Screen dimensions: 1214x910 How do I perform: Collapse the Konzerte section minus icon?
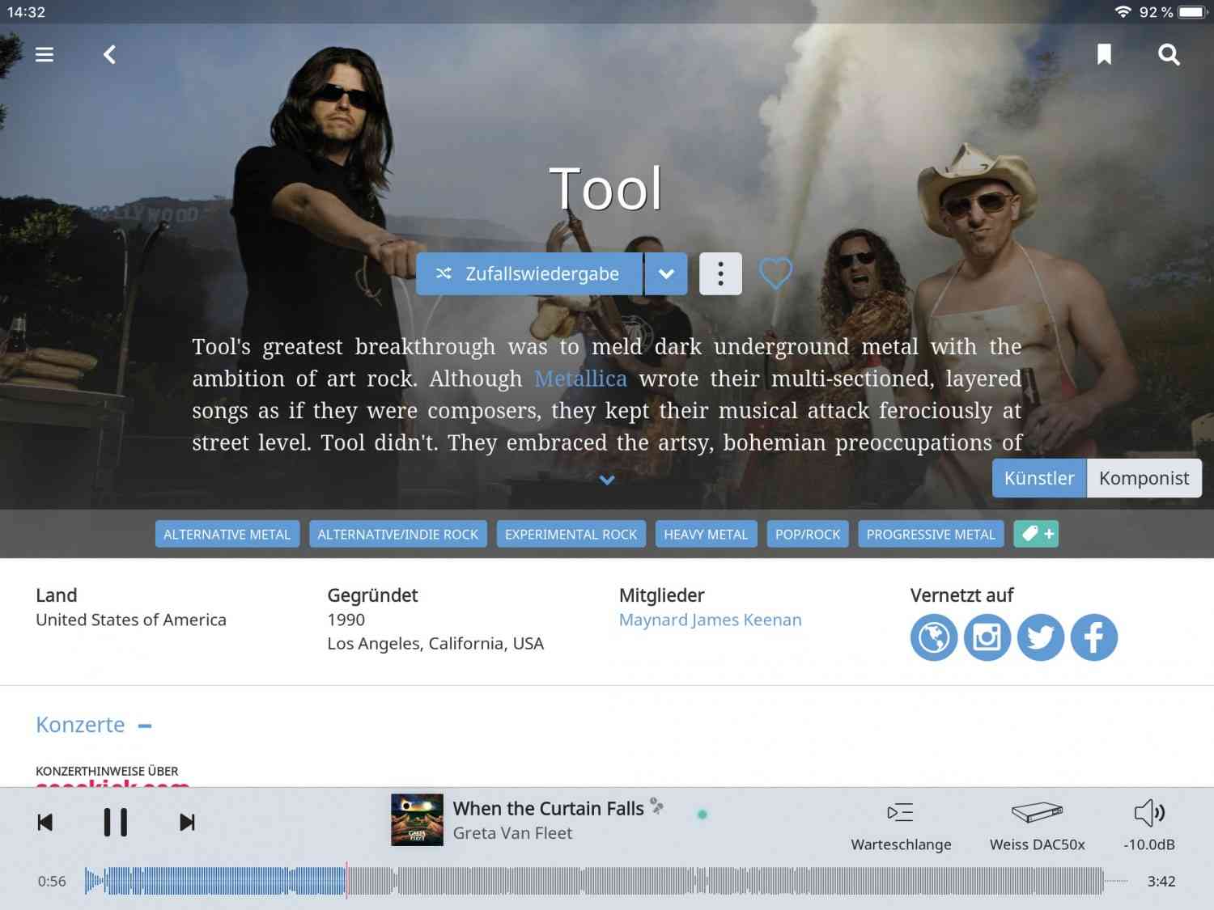[x=145, y=726]
